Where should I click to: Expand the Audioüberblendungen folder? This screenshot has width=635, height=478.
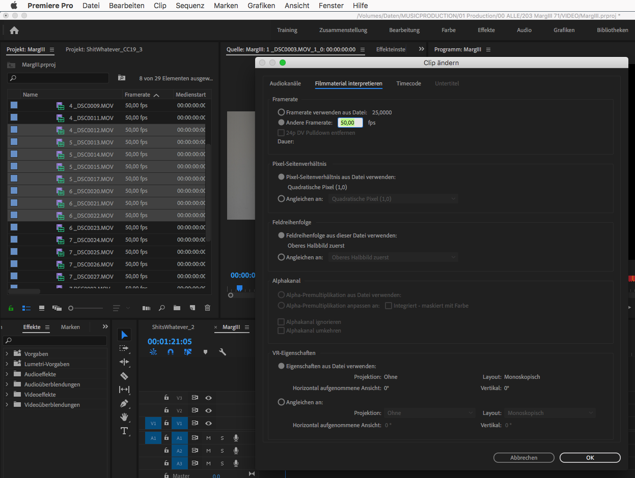7,384
